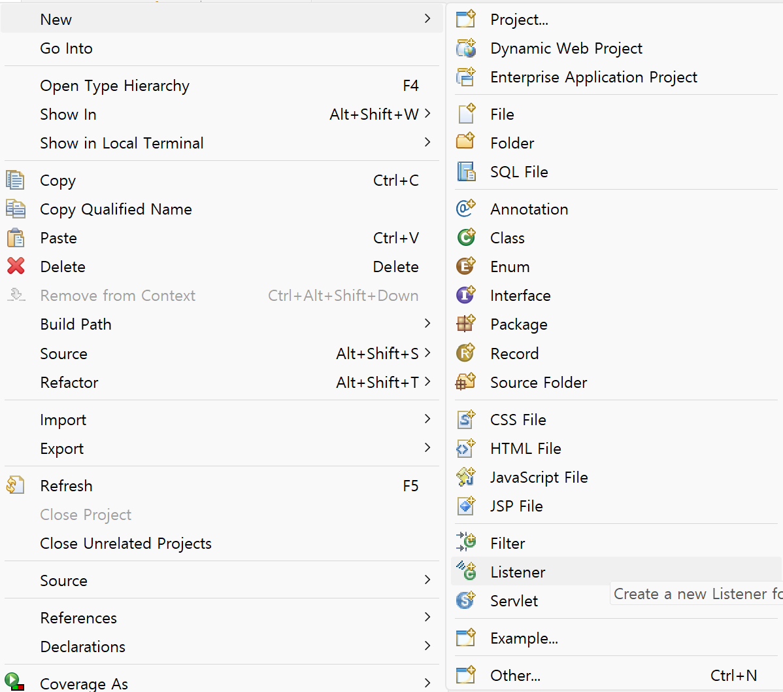Expand the Import submenu arrow

(x=427, y=419)
